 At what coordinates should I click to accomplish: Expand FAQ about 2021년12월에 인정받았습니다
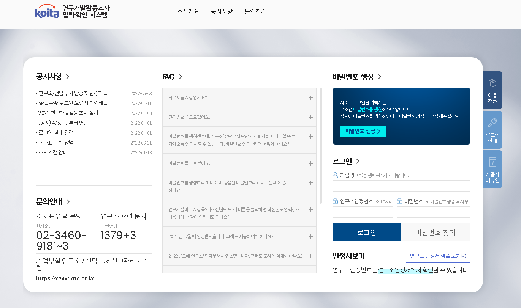tap(239, 236)
